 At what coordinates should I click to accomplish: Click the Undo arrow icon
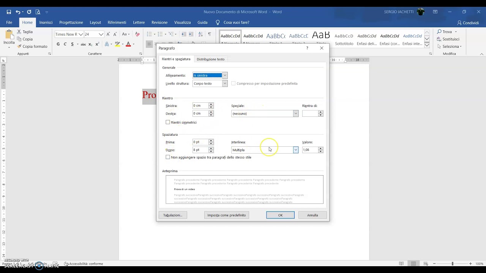pos(18,12)
